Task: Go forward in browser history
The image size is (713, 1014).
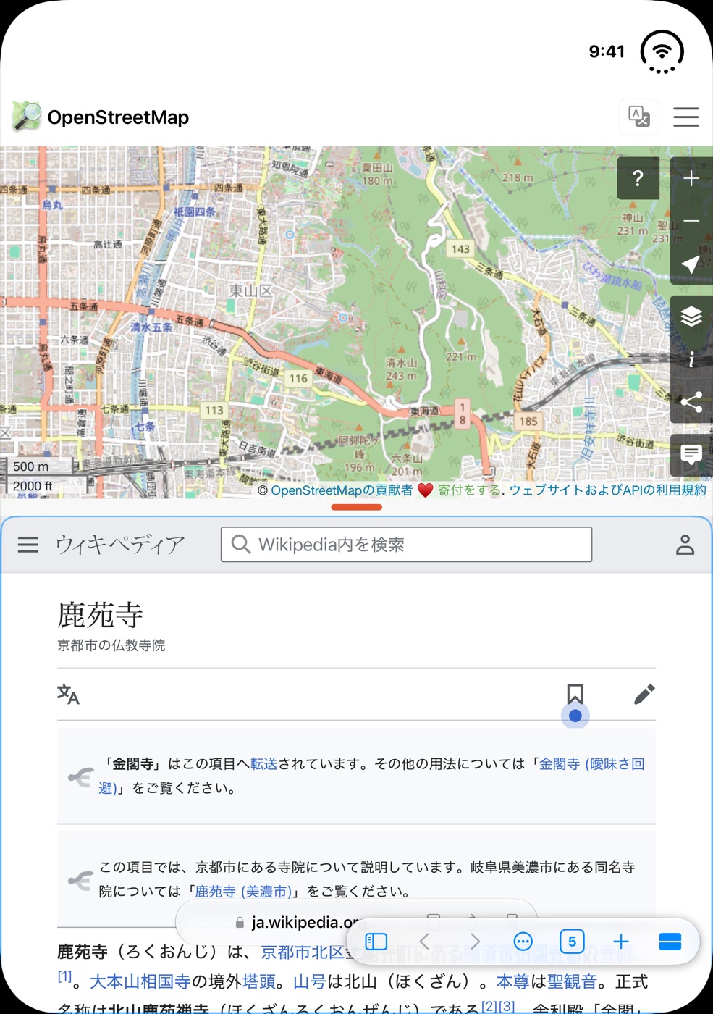Action: click(x=475, y=942)
